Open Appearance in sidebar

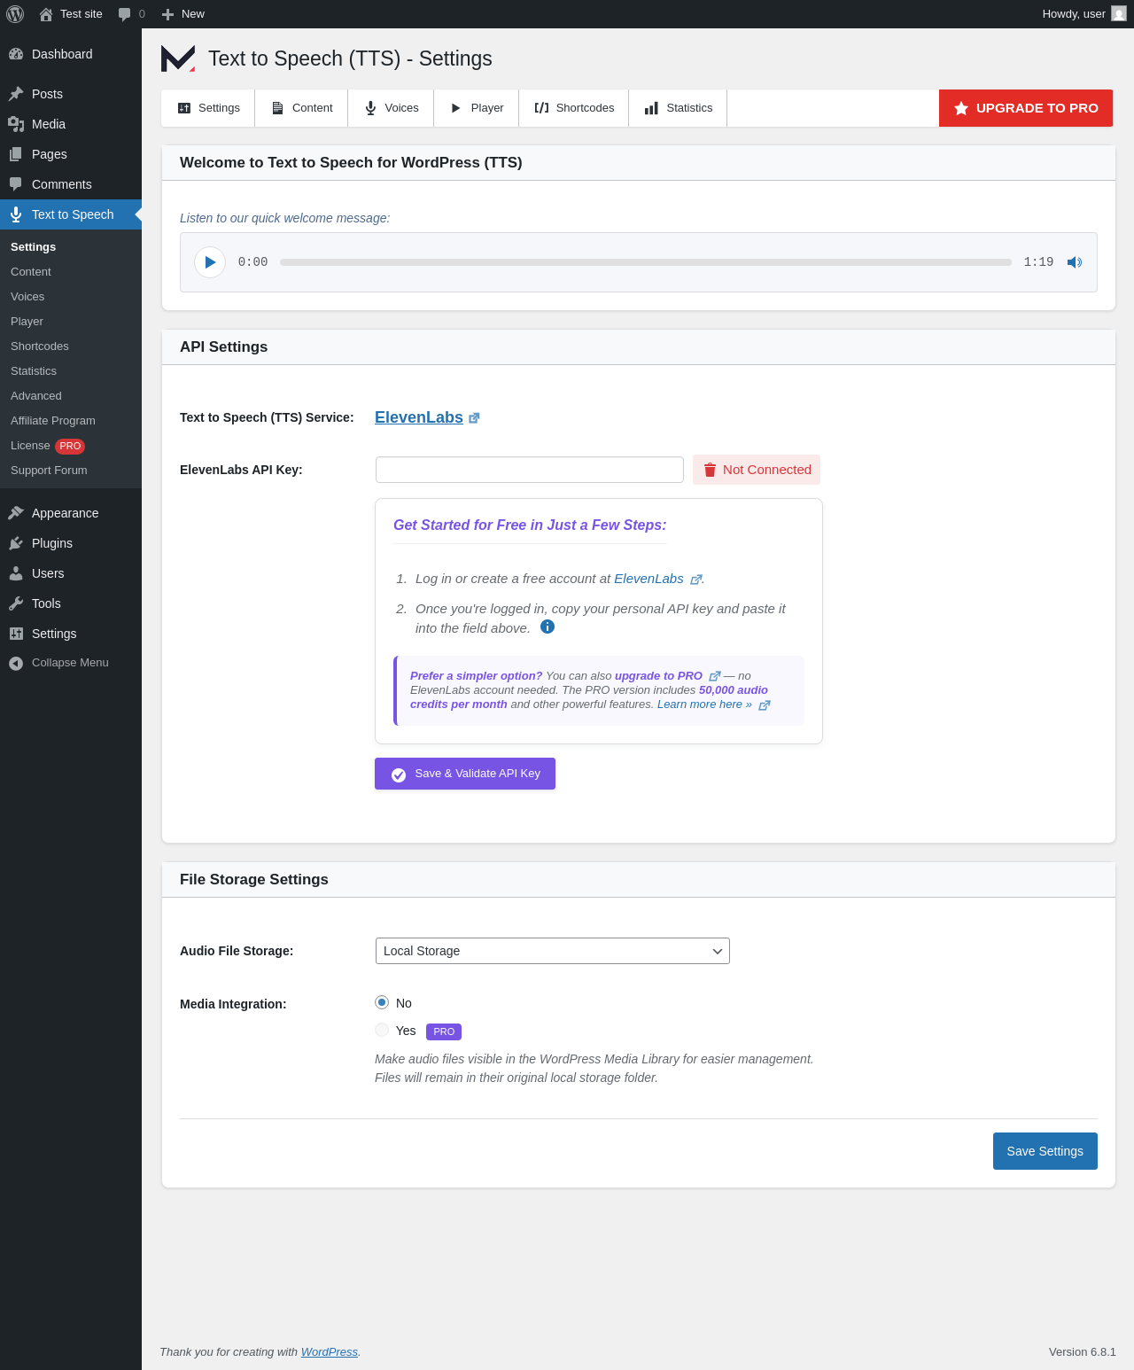71,513
